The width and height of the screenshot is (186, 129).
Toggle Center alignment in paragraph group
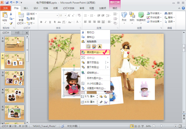click(x=90, y=22)
